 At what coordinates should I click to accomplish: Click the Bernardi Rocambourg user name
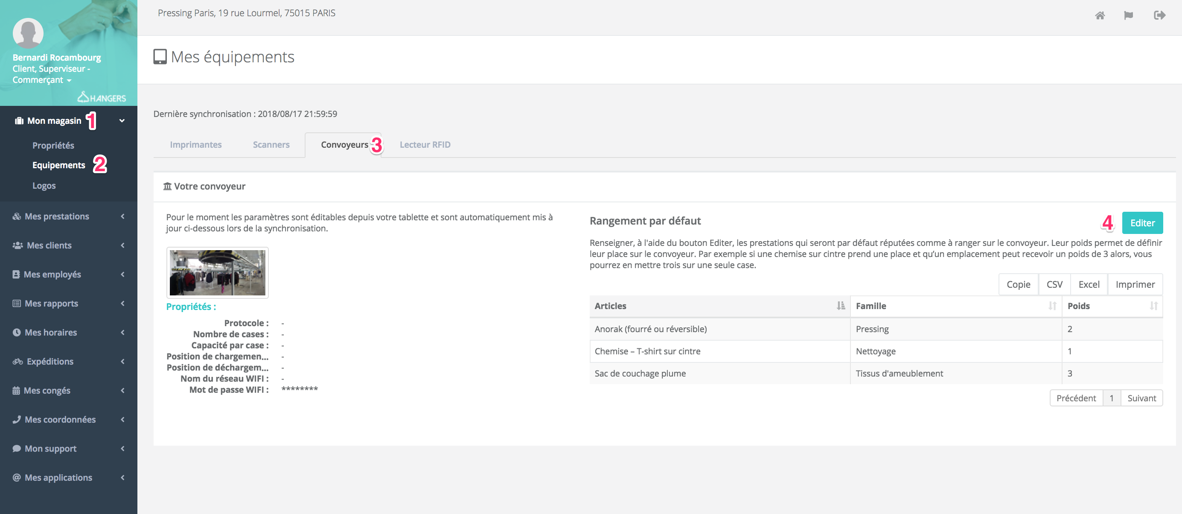(57, 57)
